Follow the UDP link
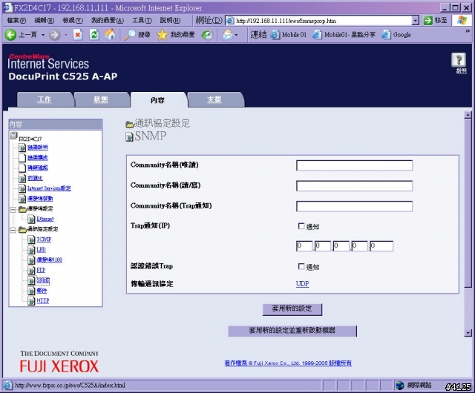Viewport: 475px width, 393px height. click(x=302, y=284)
